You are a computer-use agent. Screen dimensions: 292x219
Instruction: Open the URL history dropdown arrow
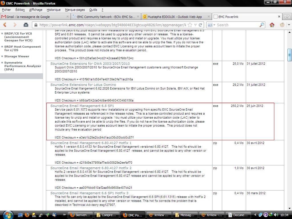pos(195,25)
